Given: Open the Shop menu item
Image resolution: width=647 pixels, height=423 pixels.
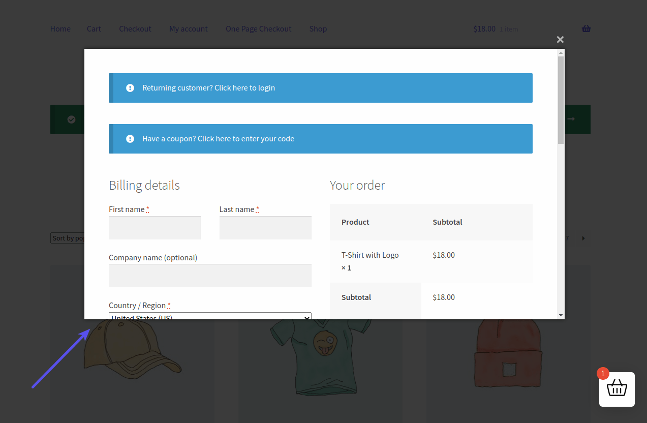Looking at the screenshot, I should pos(318,28).
